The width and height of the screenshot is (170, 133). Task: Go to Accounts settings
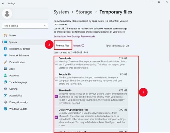tap(25, 75)
